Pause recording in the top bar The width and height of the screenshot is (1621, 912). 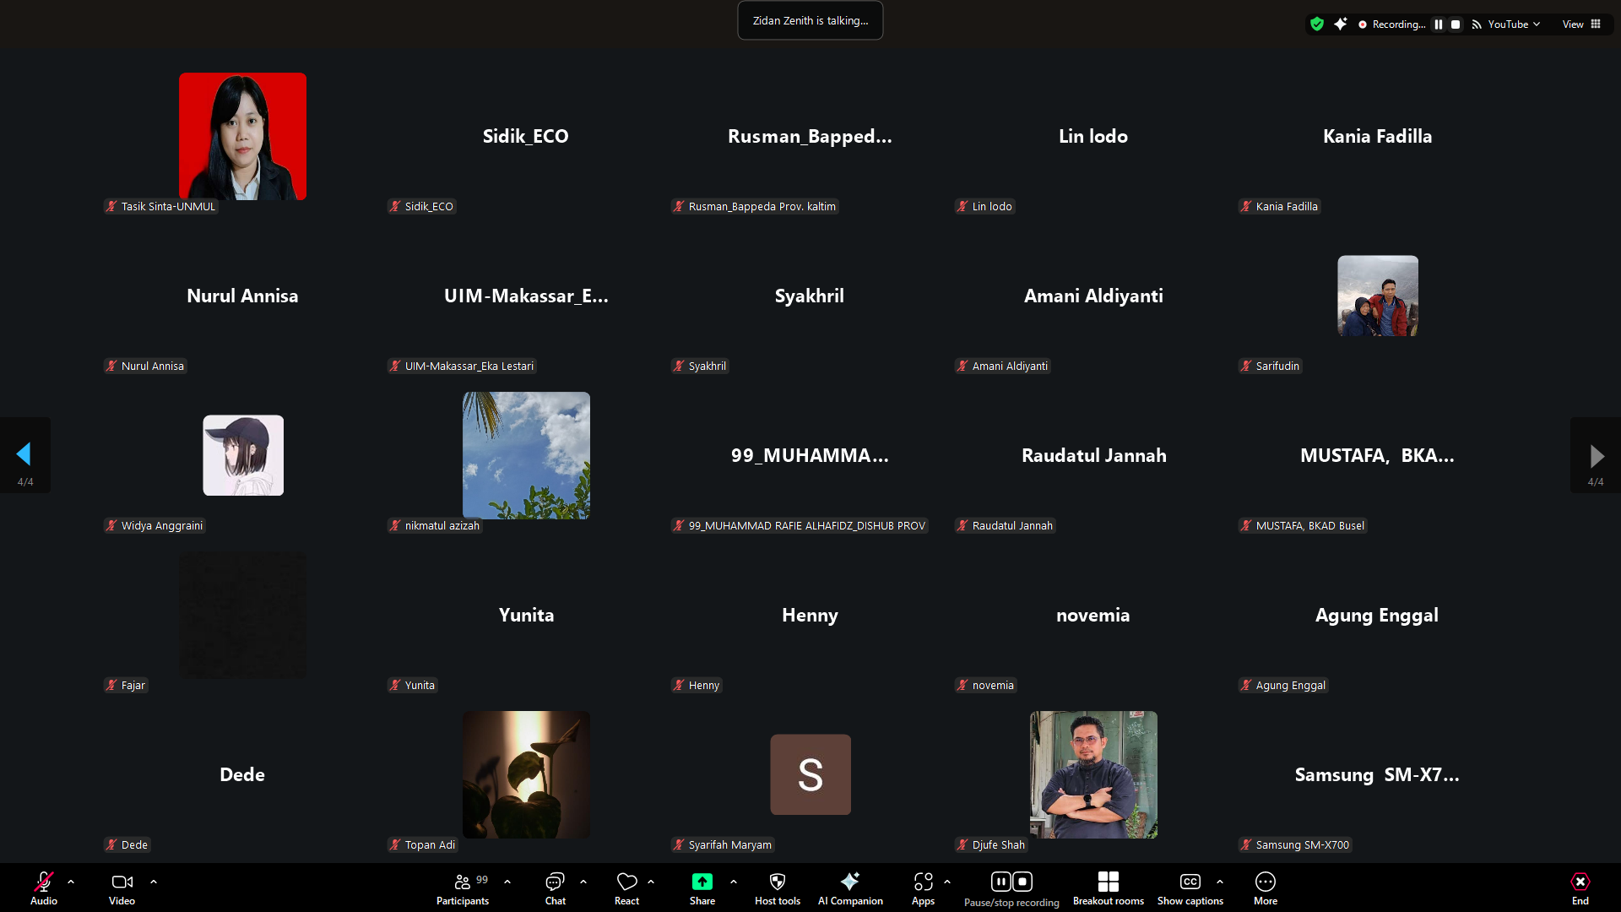pos(1439,24)
